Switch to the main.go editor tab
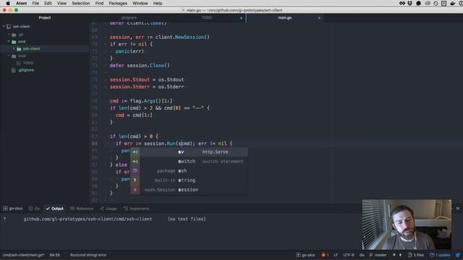The width and height of the screenshot is (463, 260). pos(284,17)
